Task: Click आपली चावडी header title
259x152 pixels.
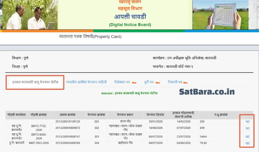Action: pyautogui.click(x=130, y=17)
